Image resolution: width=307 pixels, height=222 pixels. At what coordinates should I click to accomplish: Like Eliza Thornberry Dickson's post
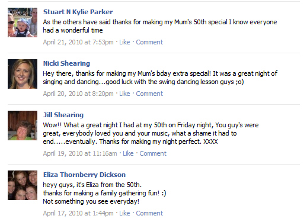click(124, 213)
